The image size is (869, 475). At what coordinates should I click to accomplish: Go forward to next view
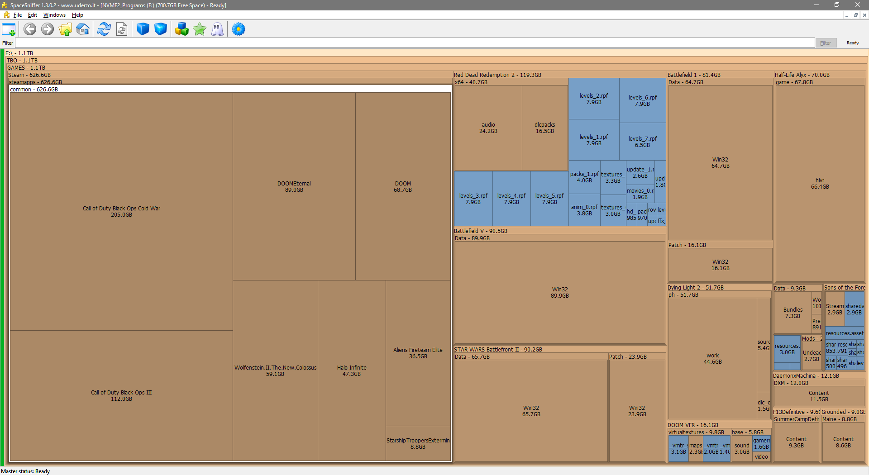tap(48, 29)
